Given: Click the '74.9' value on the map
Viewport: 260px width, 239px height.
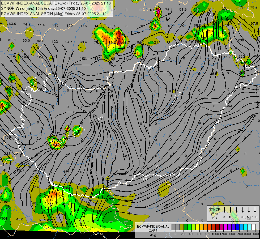Looking at the screenshot, I should 27,24.
